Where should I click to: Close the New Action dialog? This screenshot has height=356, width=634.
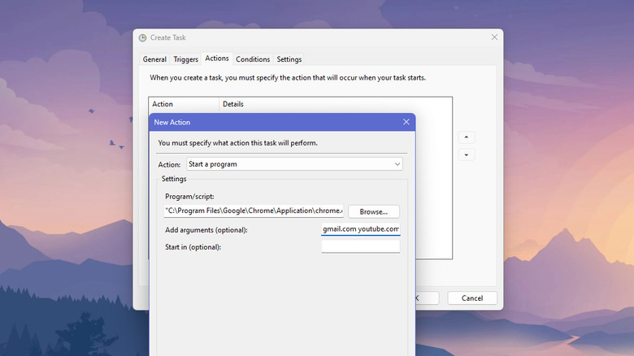pyautogui.click(x=406, y=122)
